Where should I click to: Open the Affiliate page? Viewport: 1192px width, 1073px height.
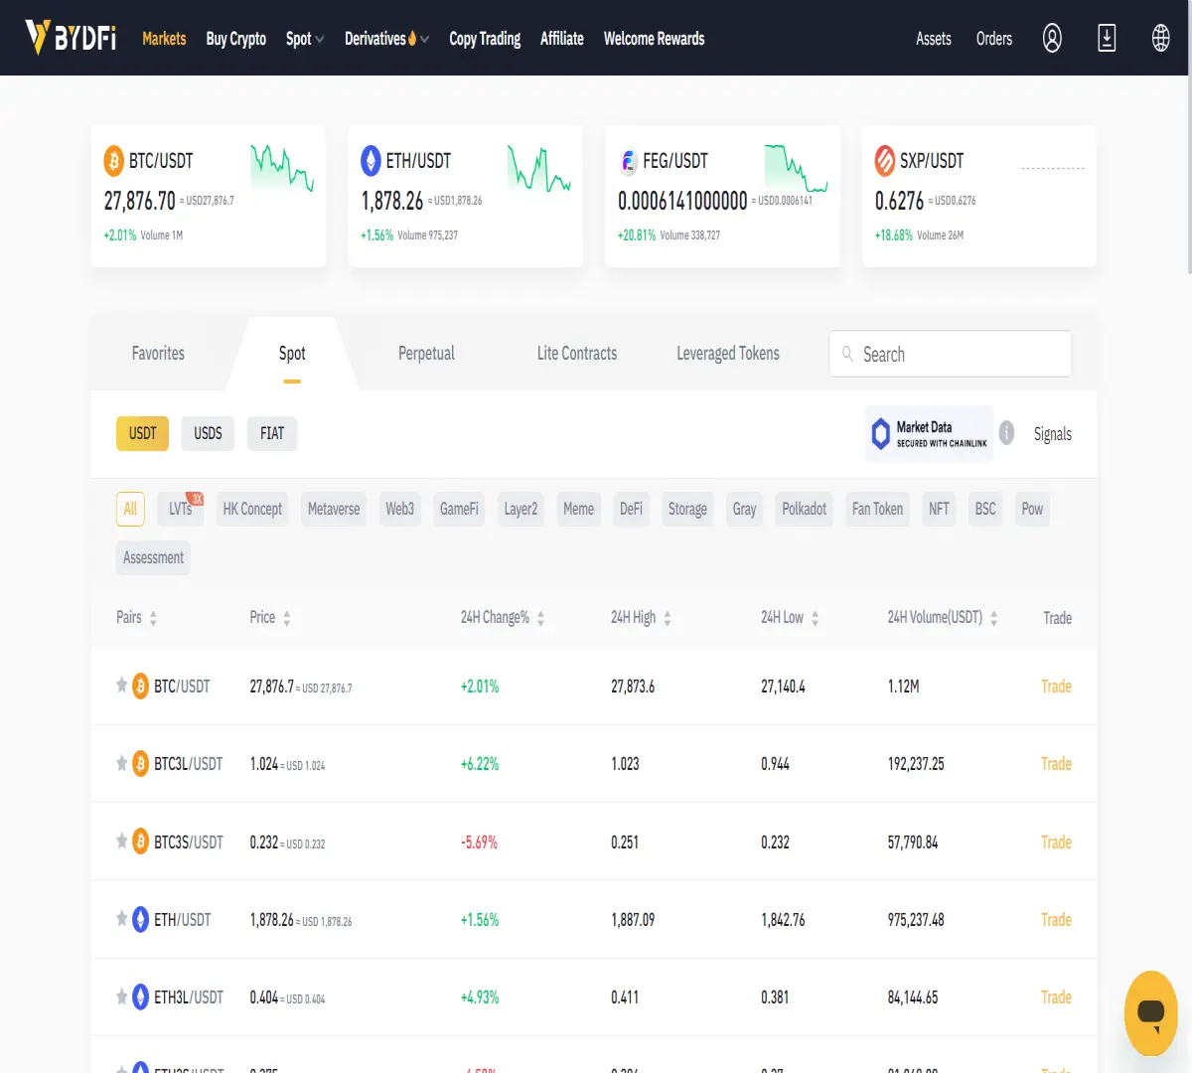coord(562,39)
